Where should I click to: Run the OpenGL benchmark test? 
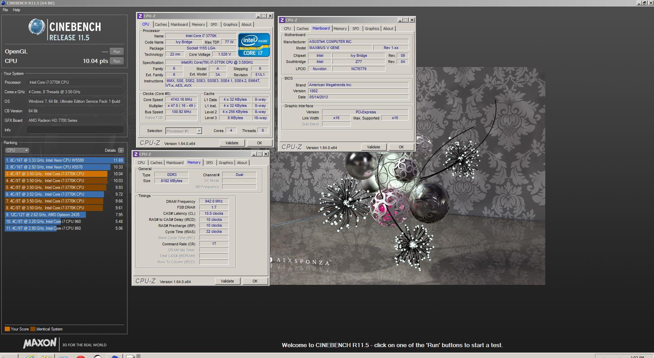click(x=117, y=52)
